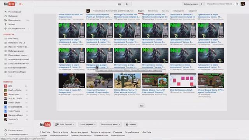Open Посмотреть позже watch later item
Screen dimensions: 249x140
[16, 28]
